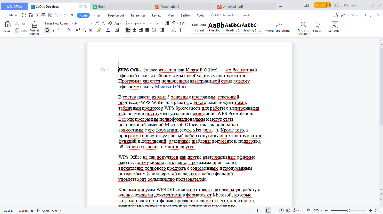Image resolution: width=383 pixels, height=214 pixels.
Task: Go to the References tab
Action: click(x=138, y=15)
